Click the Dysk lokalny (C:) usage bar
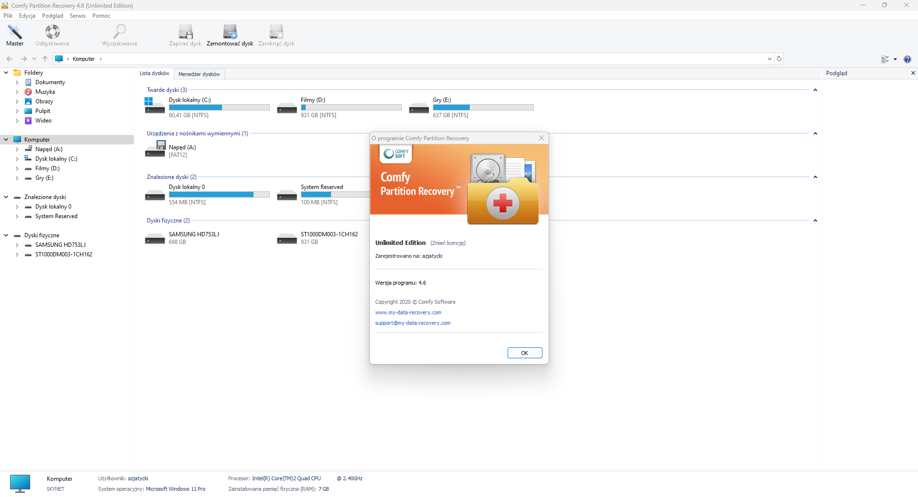Viewport: 918px width, 497px height. pos(219,108)
